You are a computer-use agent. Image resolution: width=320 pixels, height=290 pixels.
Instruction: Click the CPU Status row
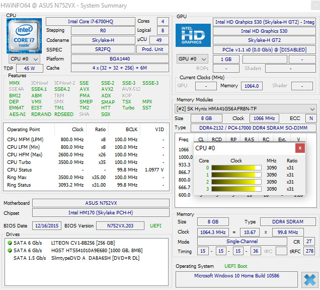(x=86, y=170)
